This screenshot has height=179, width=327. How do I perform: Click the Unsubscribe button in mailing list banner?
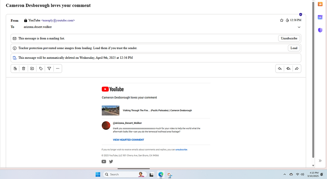pos(289,38)
